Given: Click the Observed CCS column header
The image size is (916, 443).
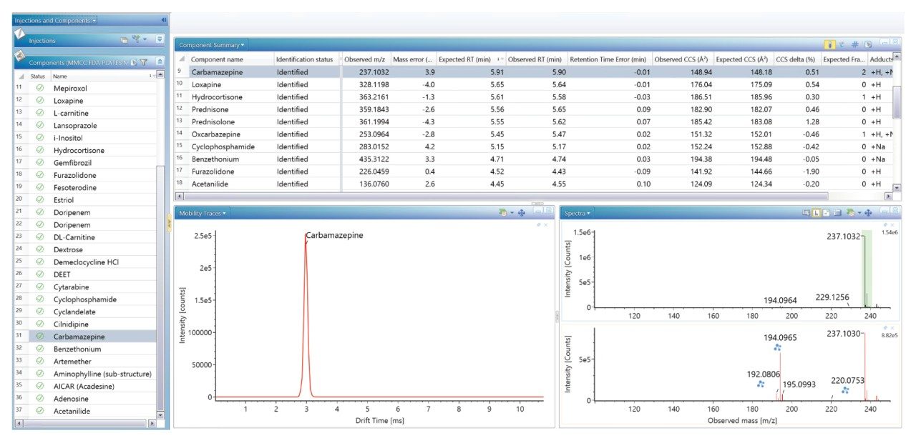Looking at the screenshot, I should pos(681,59).
